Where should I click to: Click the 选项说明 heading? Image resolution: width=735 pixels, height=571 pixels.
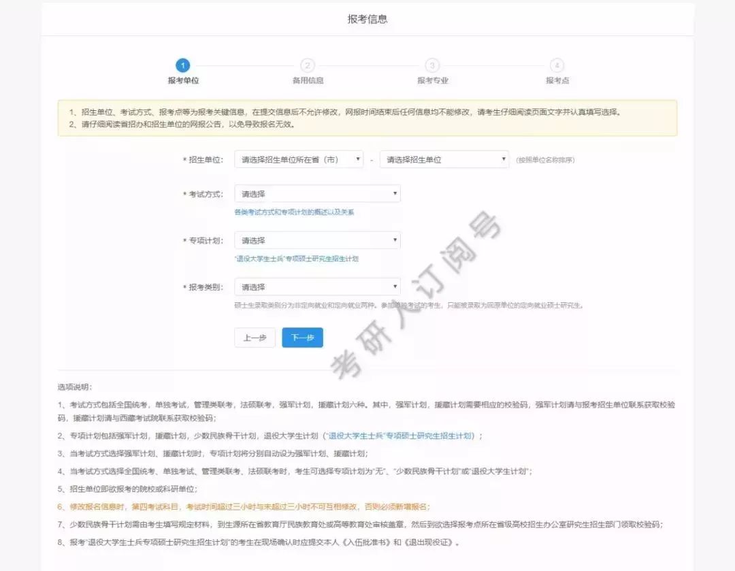pyautogui.click(x=75, y=387)
